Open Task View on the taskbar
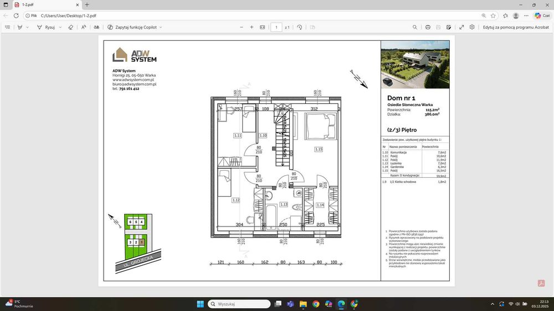This screenshot has height=311, width=554. coord(278,304)
